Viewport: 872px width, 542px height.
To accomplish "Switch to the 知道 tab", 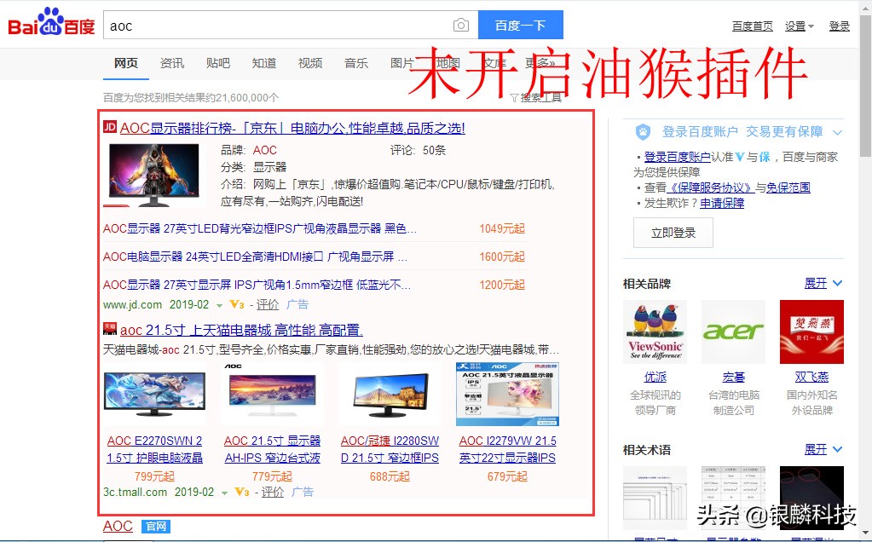I will pos(264,63).
